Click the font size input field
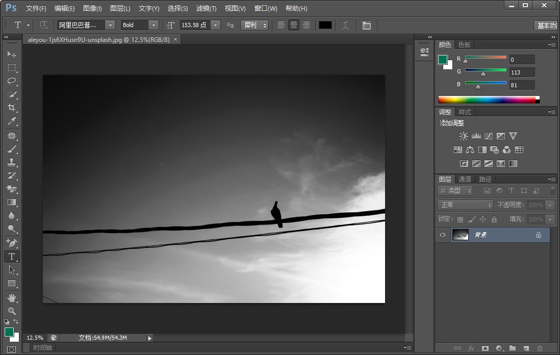This screenshot has height=355, width=560. (194, 25)
